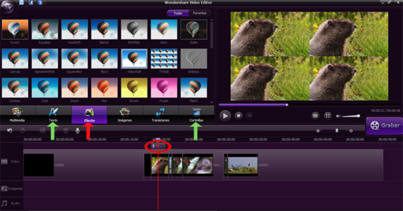Viewport: 403px width, 211px height.
Task: Click the undo arrow icon
Action: coord(10,131)
